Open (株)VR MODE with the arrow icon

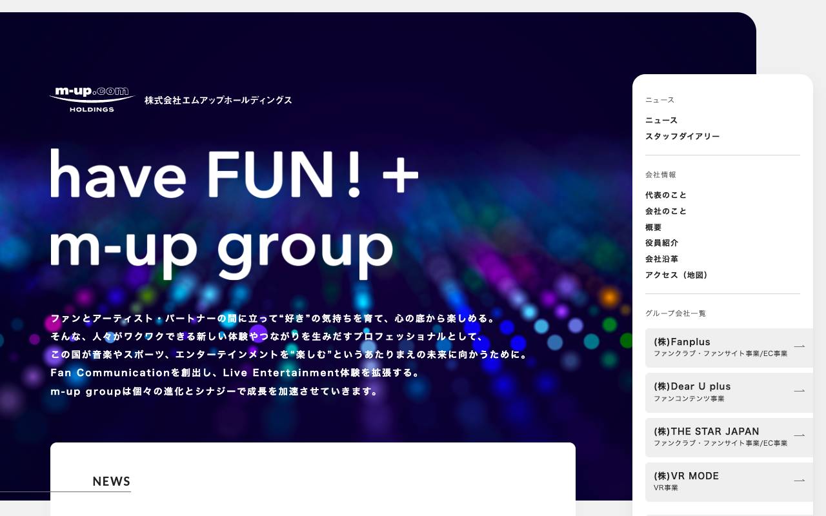tap(800, 480)
